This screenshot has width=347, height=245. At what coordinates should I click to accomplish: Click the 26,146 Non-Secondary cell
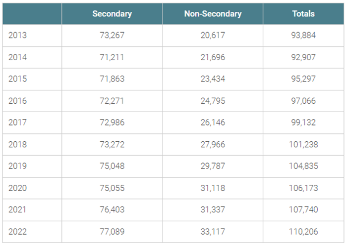(213, 122)
